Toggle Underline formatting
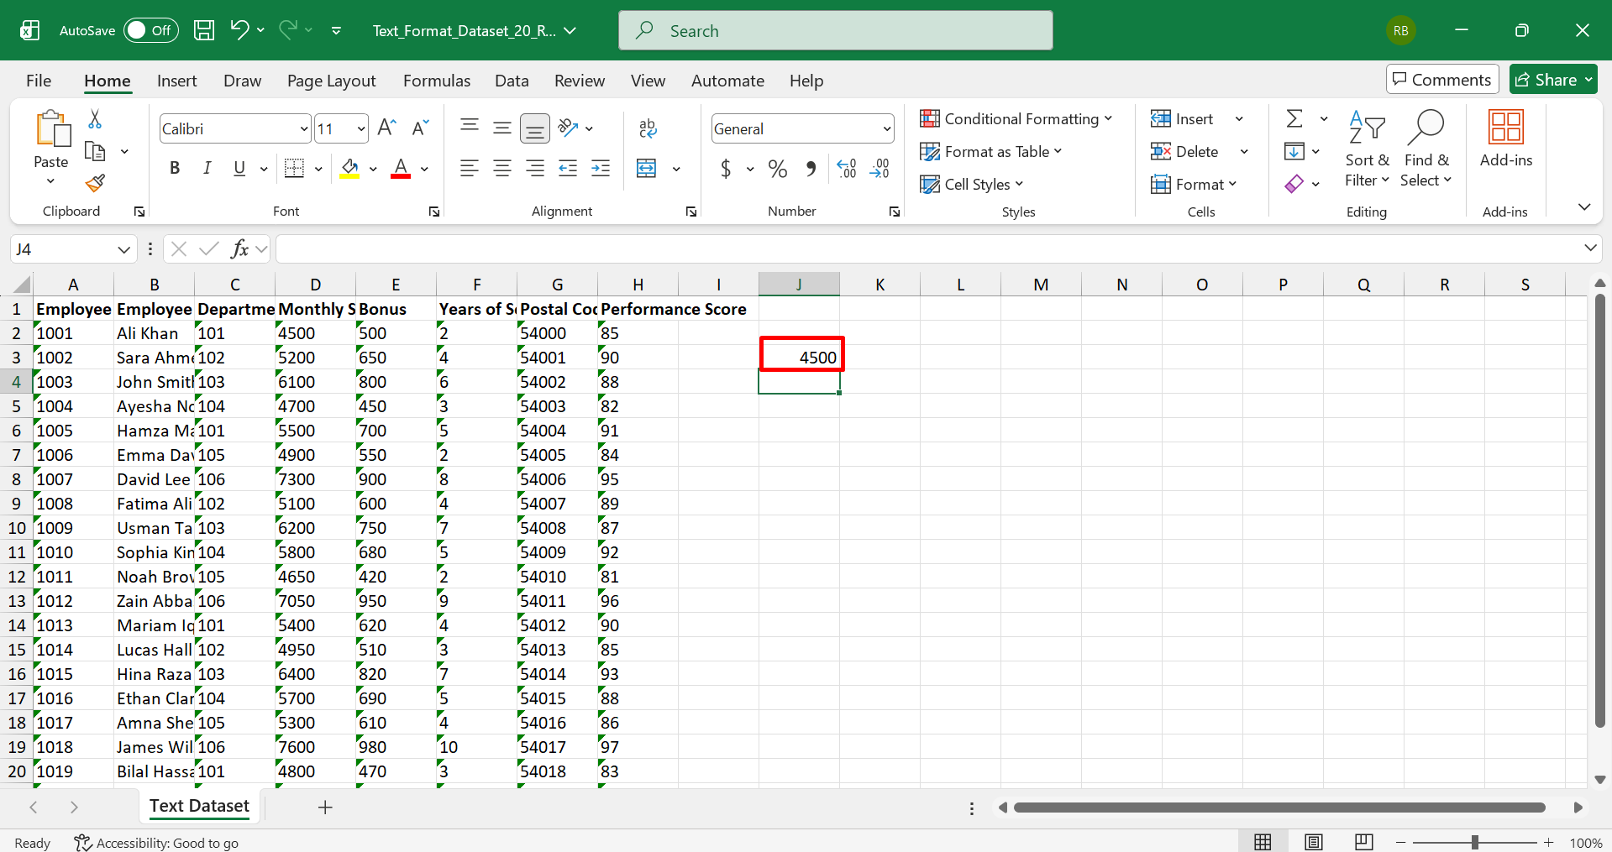This screenshot has height=852, width=1612. point(239,168)
